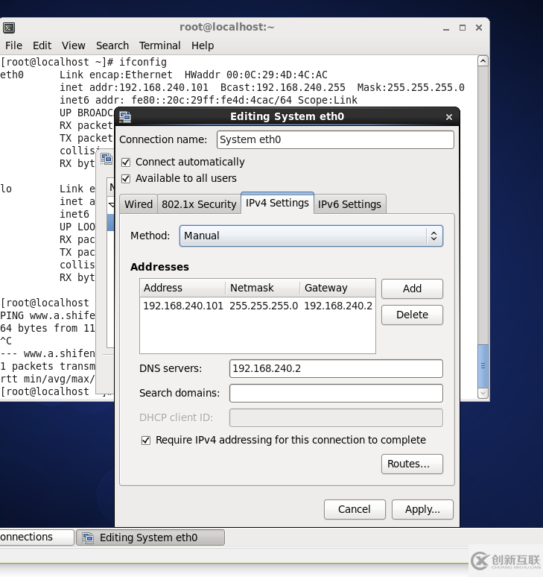Open the File menu in terminal

[x=13, y=45]
